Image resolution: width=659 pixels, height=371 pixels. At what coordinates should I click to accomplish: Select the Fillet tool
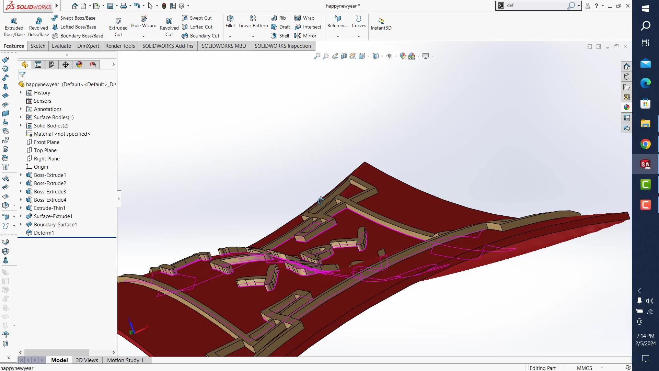tap(230, 21)
